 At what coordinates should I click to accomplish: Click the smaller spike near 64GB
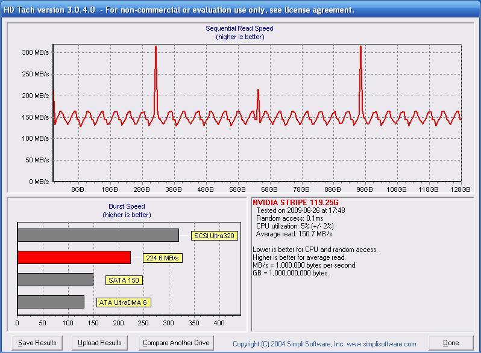pos(259,104)
